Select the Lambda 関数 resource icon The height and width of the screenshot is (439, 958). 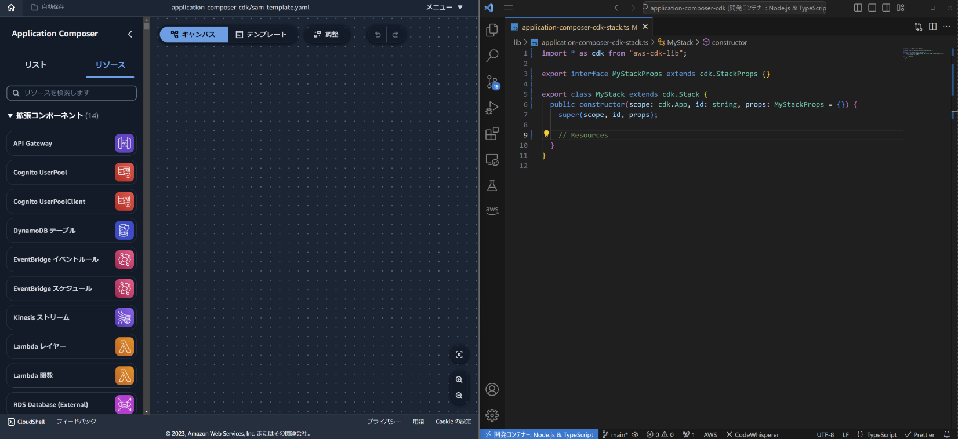coord(125,375)
